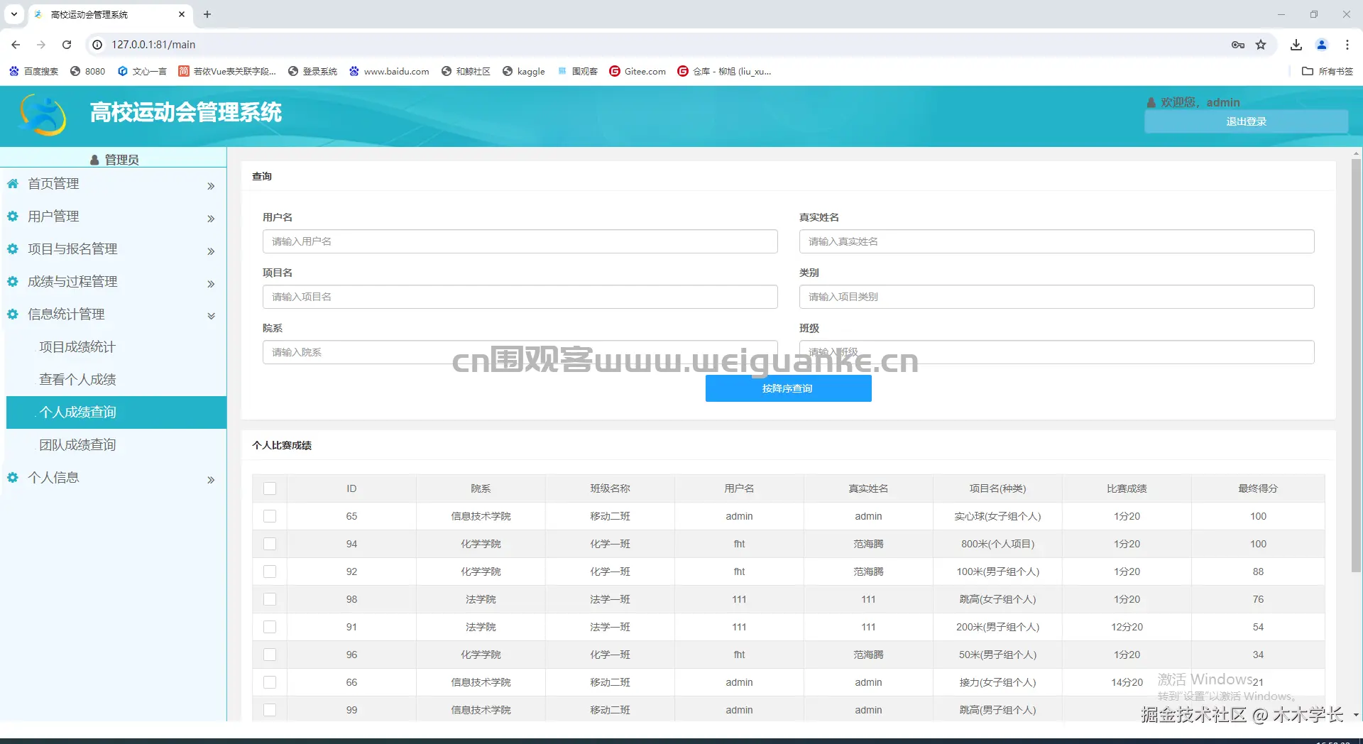This screenshot has width=1363, height=744.
Task: Expand the 个人信息 menu chevron
Action: coord(211,480)
